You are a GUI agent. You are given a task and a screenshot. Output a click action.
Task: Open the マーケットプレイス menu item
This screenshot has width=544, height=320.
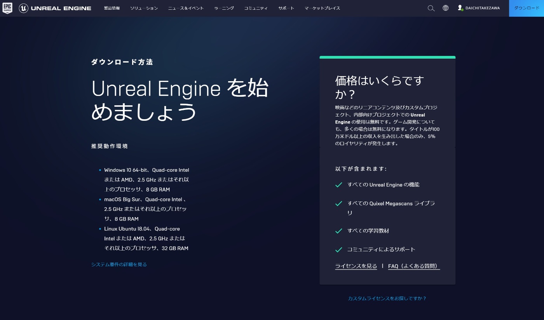pyautogui.click(x=322, y=8)
